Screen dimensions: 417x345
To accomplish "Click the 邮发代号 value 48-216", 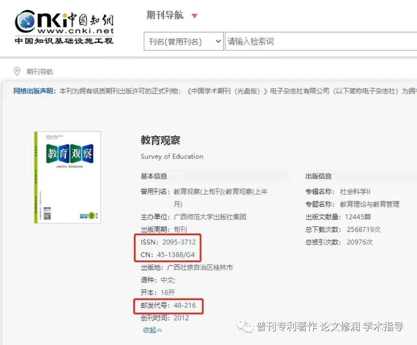I will (184, 305).
